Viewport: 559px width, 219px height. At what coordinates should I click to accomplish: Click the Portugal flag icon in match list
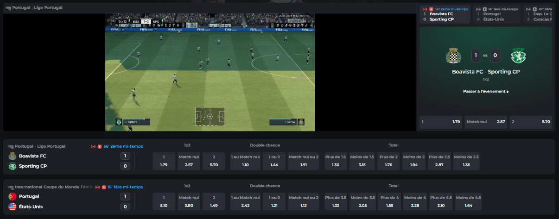coord(13,196)
